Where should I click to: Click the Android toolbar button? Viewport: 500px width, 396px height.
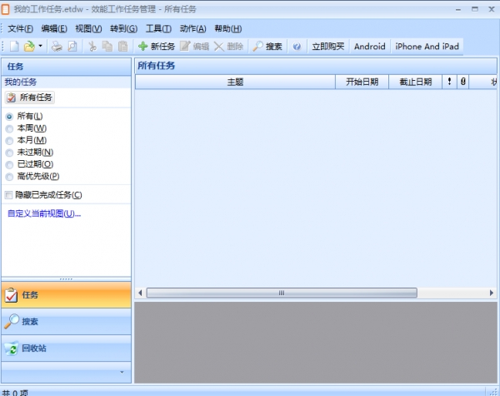point(369,47)
